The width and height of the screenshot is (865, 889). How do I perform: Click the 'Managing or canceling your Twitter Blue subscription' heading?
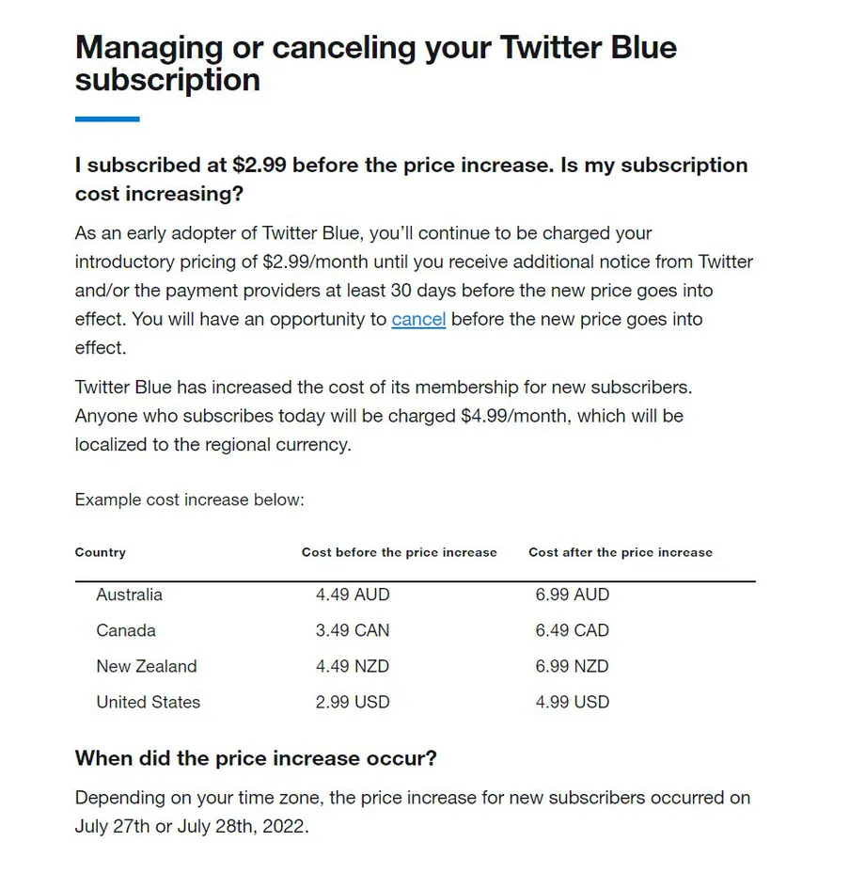pyautogui.click(x=375, y=63)
